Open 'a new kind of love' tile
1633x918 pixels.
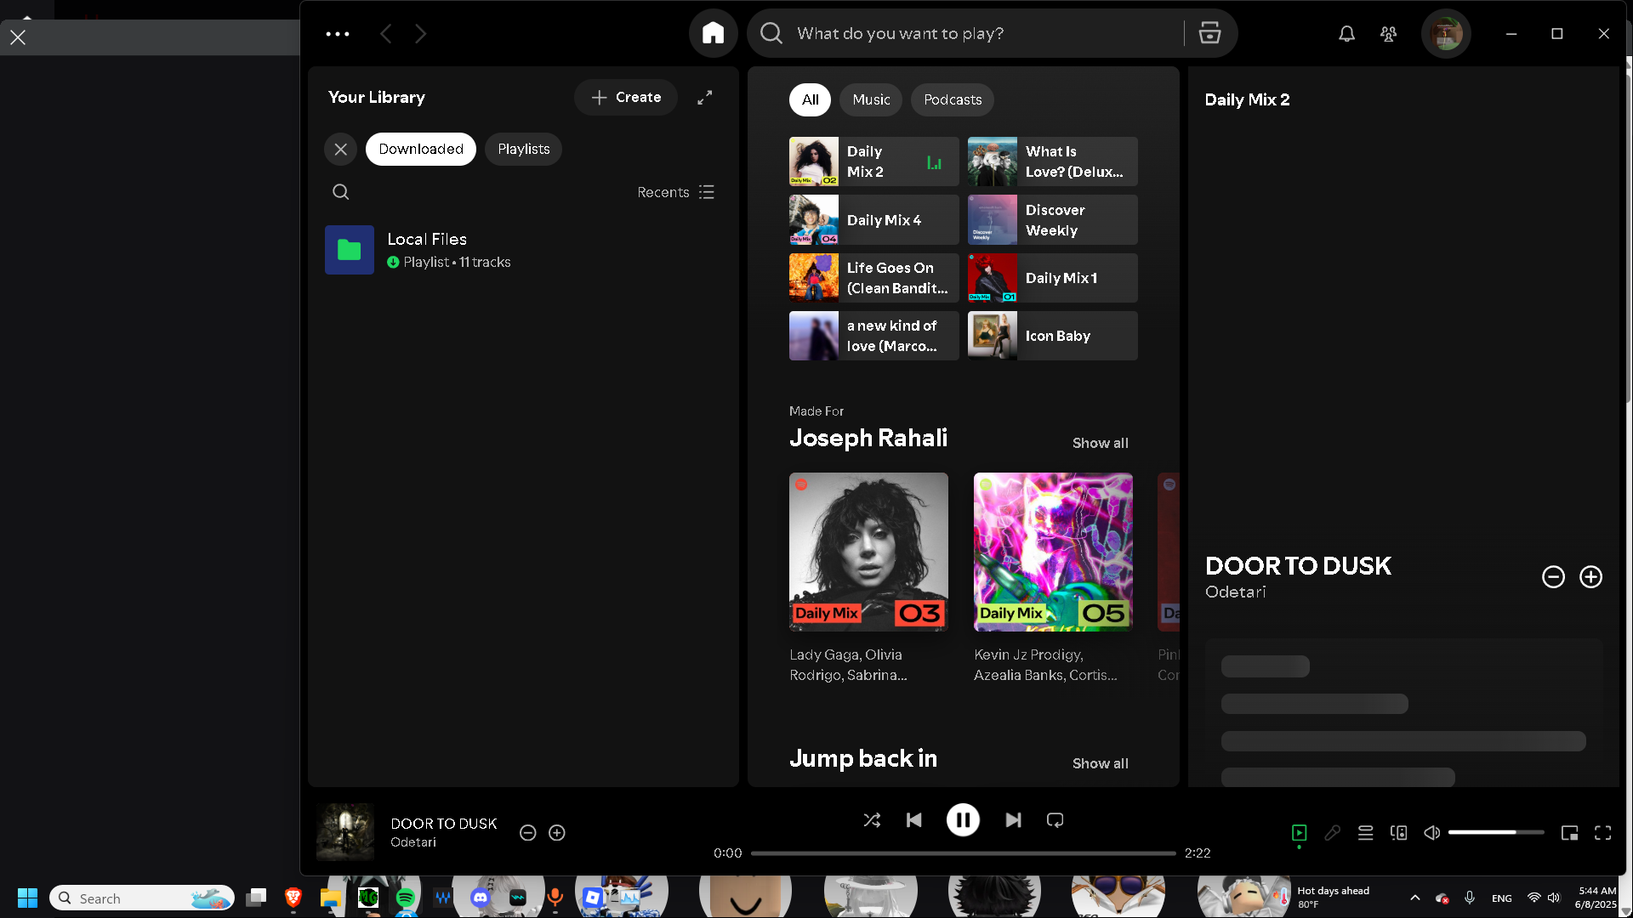click(x=873, y=336)
